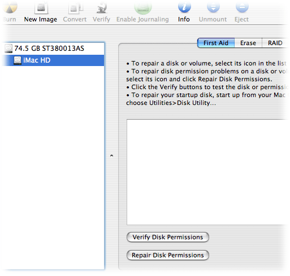The image size is (290, 276).
Task: Click the ST380013AS hard drive icon
Action: (8, 49)
